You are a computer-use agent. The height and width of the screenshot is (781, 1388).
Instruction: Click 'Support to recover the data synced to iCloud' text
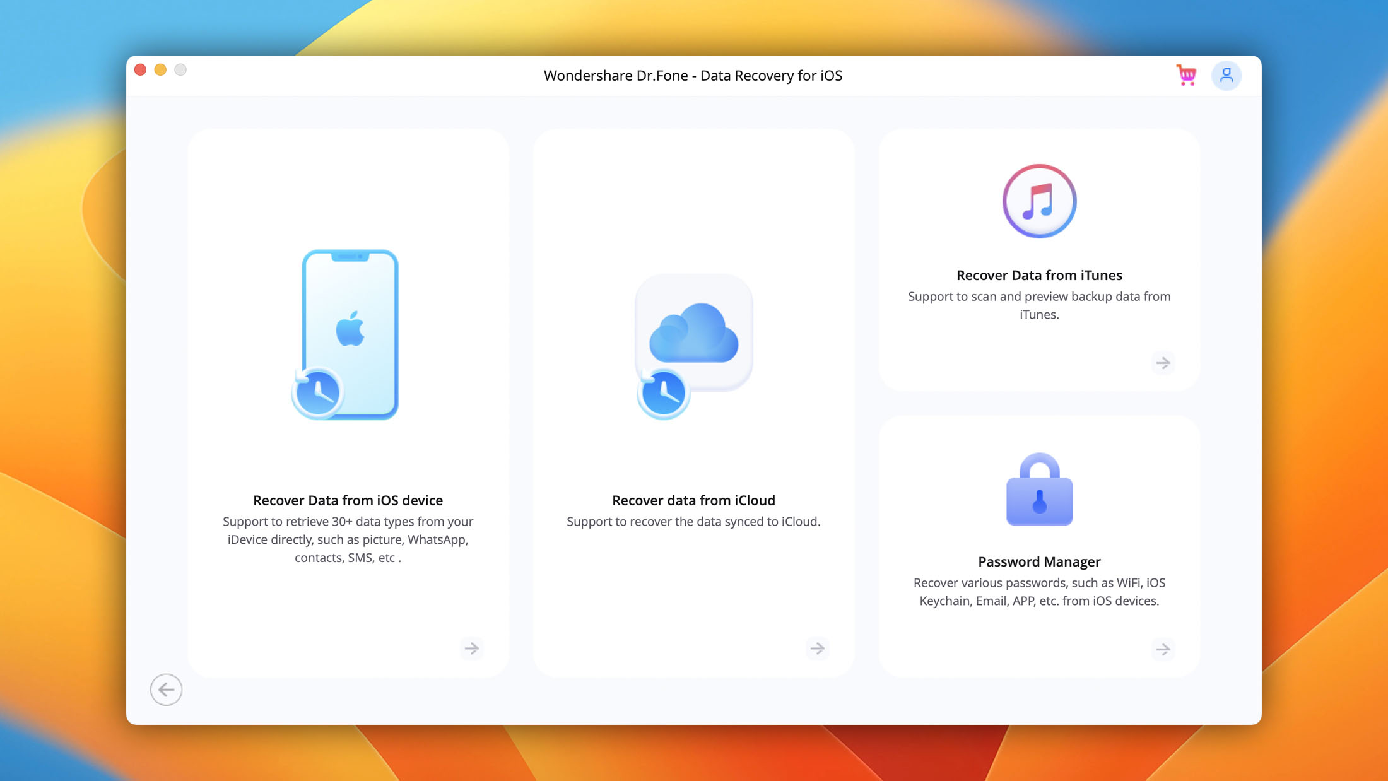point(693,522)
